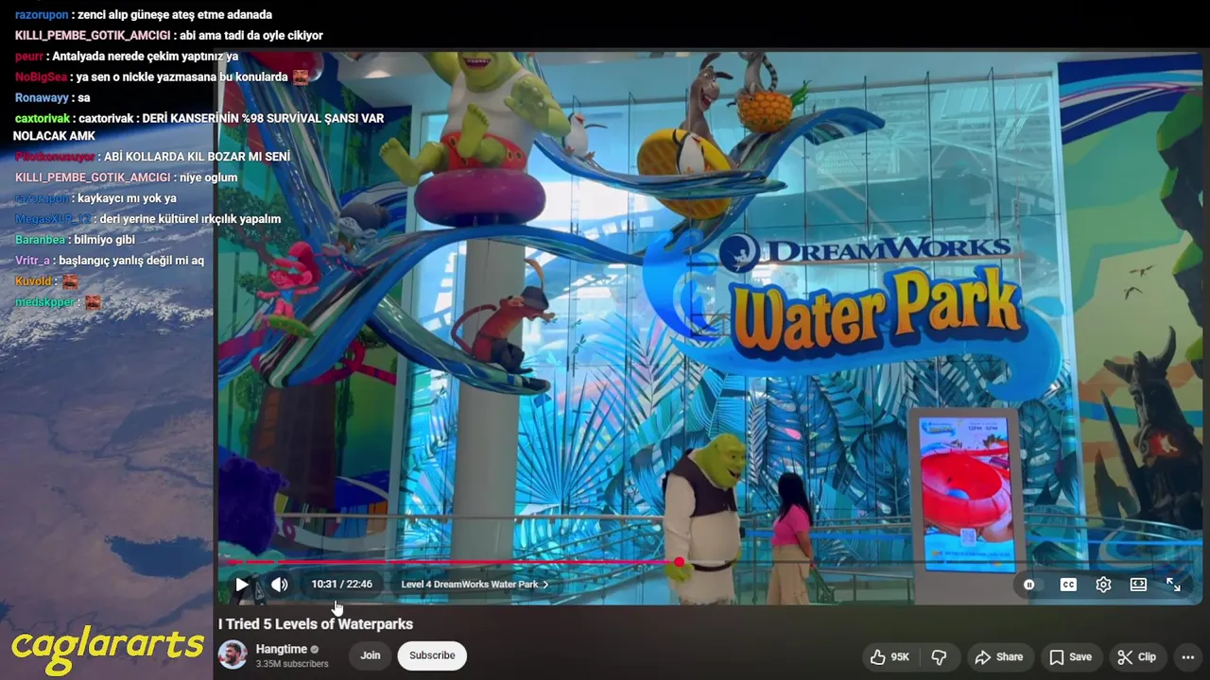The image size is (1210, 680).
Task: Click the 10:31 / 22:46 time display
Action: tap(342, 585)
